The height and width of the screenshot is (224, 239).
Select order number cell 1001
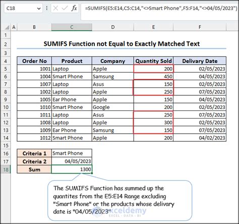tap(34, 69)
